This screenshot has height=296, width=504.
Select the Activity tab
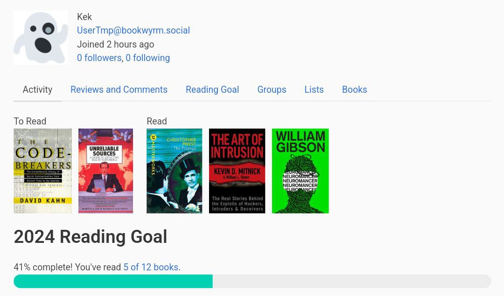click(x=37, y=89)
